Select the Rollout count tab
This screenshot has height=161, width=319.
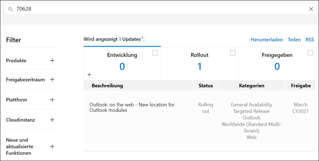[200, 64]
